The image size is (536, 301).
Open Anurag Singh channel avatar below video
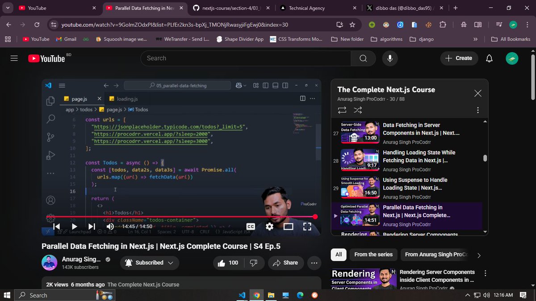coord(49,263)
